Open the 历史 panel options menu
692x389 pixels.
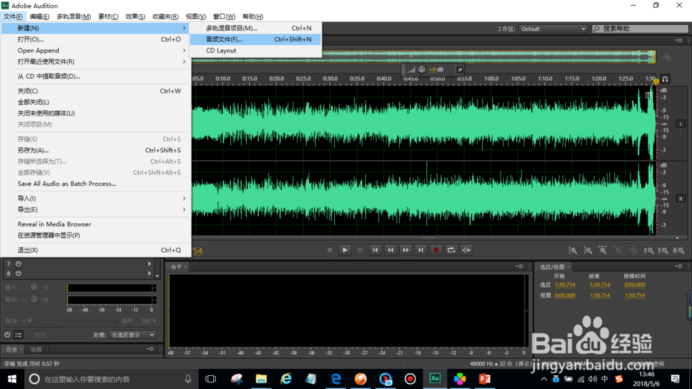click(150, 349)
